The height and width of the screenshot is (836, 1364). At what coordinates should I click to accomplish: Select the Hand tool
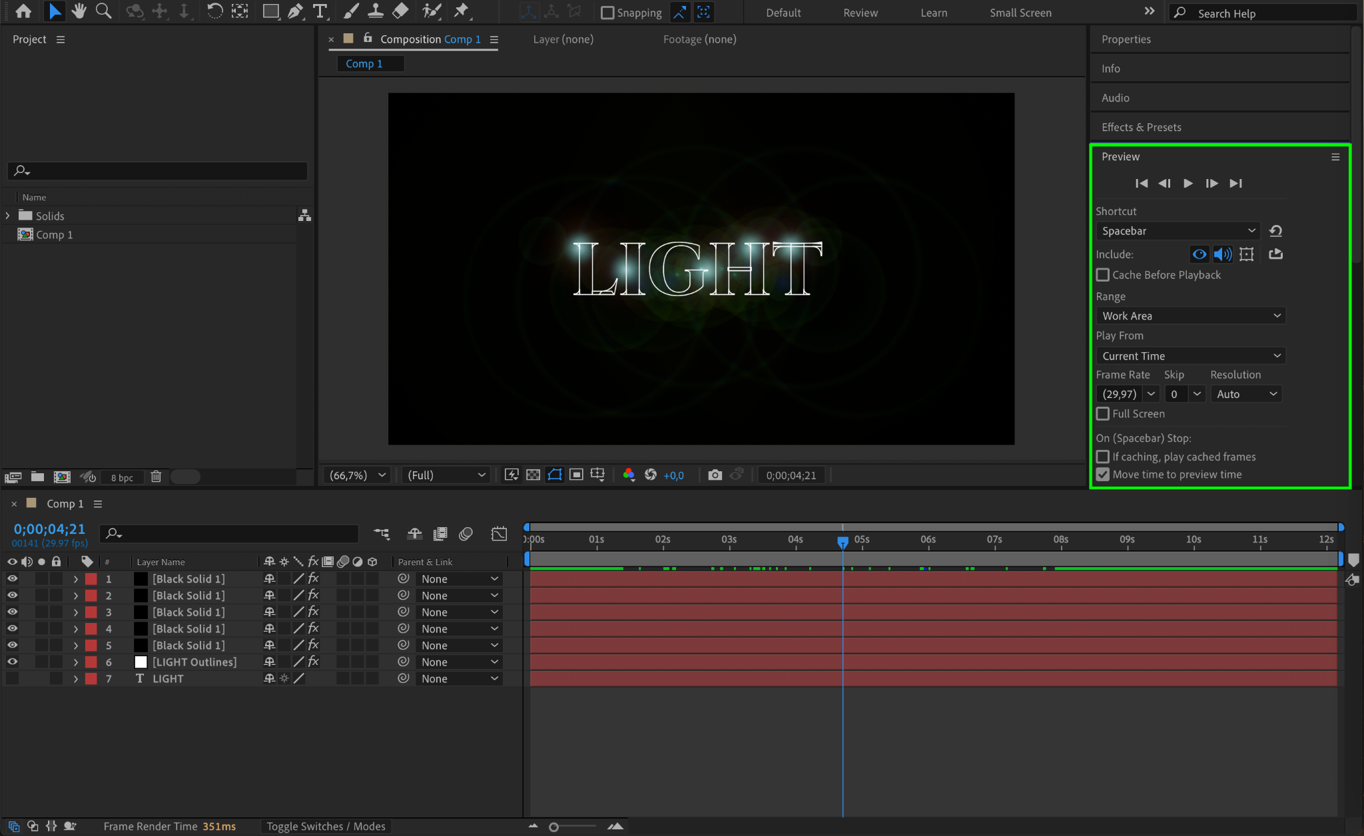[79, 11]
